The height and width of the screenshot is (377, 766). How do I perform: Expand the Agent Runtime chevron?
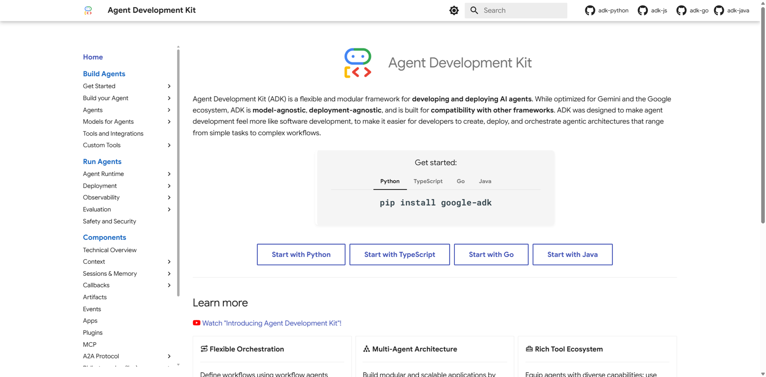(x=169, y=174)
